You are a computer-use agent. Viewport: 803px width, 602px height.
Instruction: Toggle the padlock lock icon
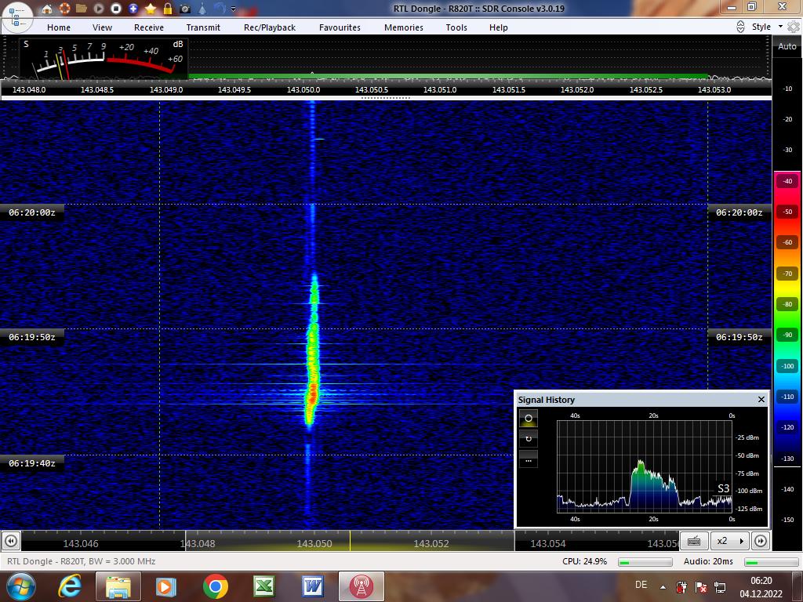[x=168, y=9]
